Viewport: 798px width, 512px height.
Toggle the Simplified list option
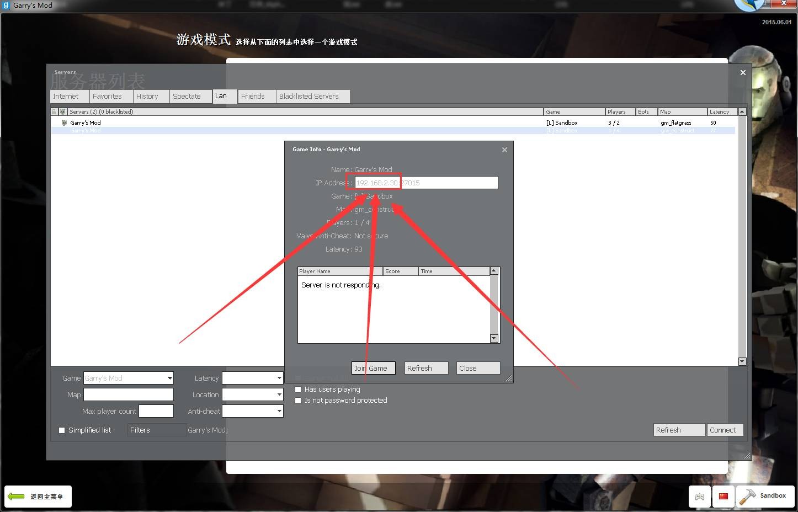(62, 430)
